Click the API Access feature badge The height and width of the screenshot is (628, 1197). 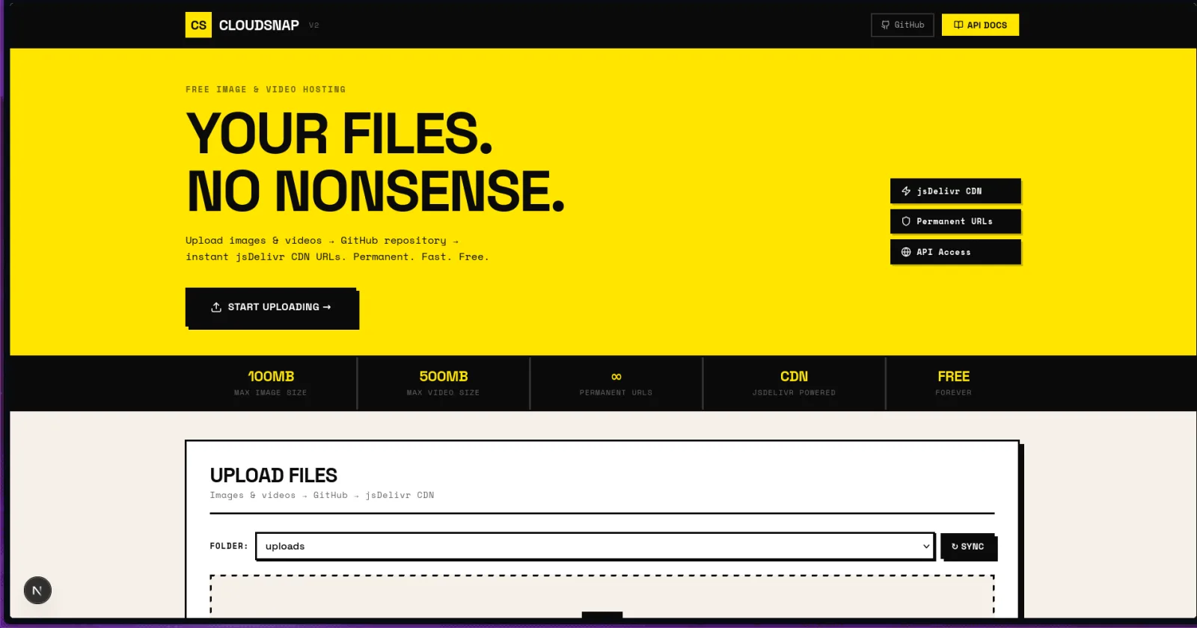coord(955,252)
